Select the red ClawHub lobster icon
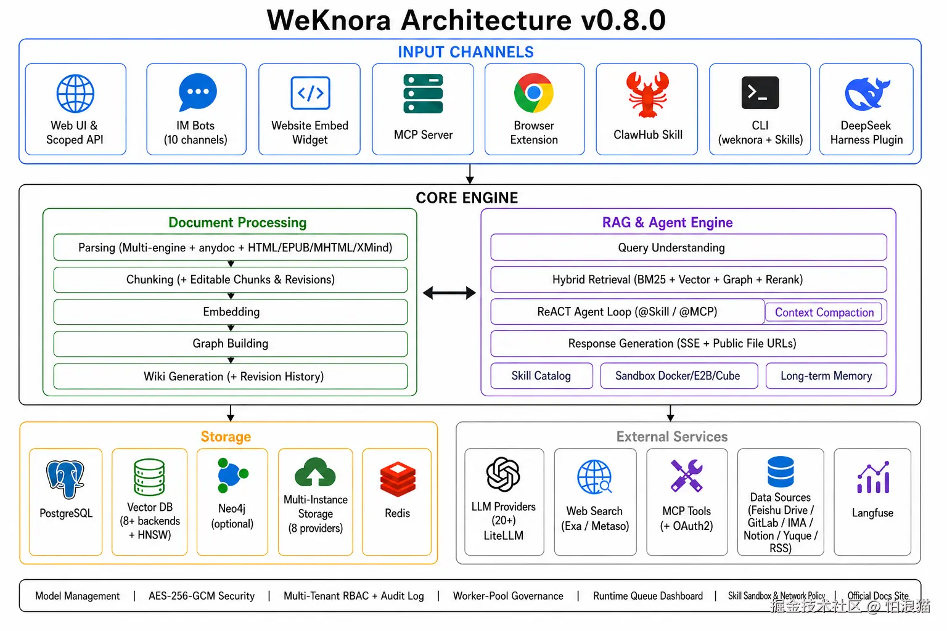The image size is (947, 631). [x=648, y=94]
